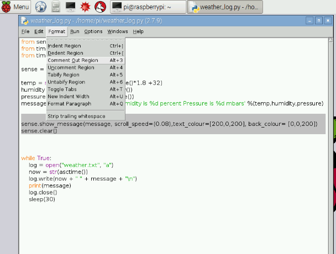Close the weather_log.py window

[x=328, y=21]
